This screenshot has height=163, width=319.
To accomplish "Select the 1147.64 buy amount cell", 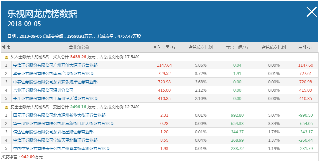I will (164, 65).
